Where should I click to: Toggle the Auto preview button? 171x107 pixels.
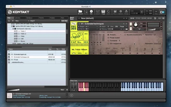pos(62,90)
